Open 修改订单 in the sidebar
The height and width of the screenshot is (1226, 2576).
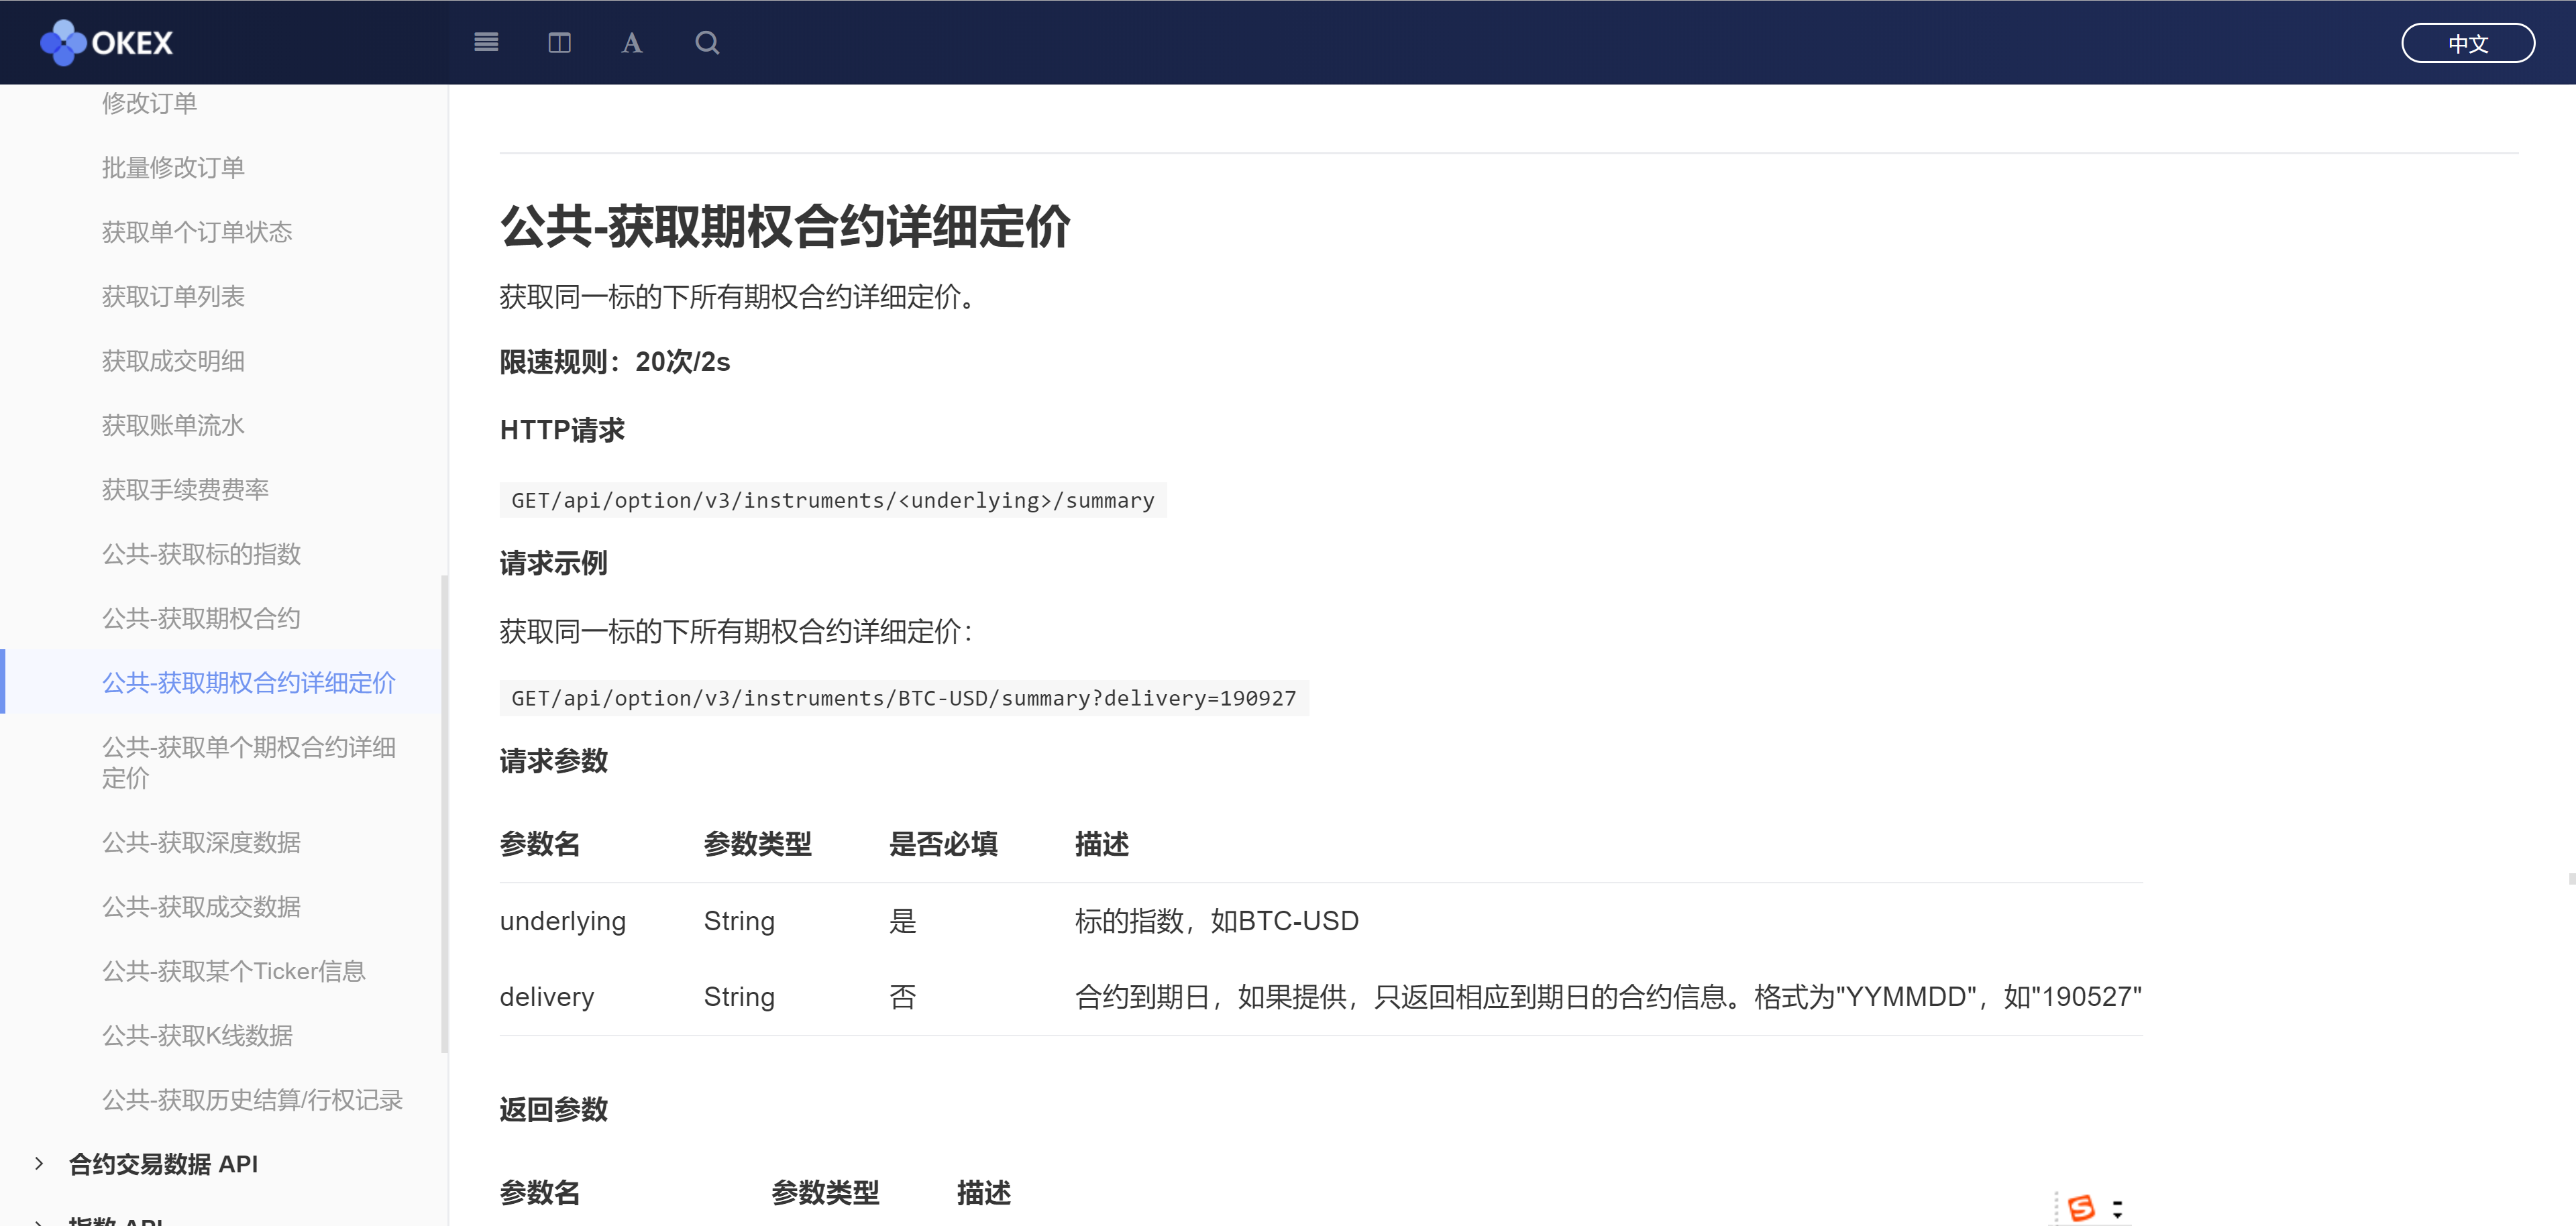[x=149, y=103]
